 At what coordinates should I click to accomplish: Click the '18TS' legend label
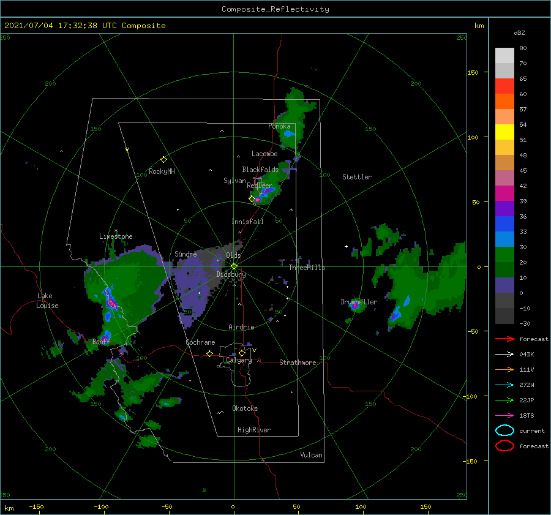point(527,416)
